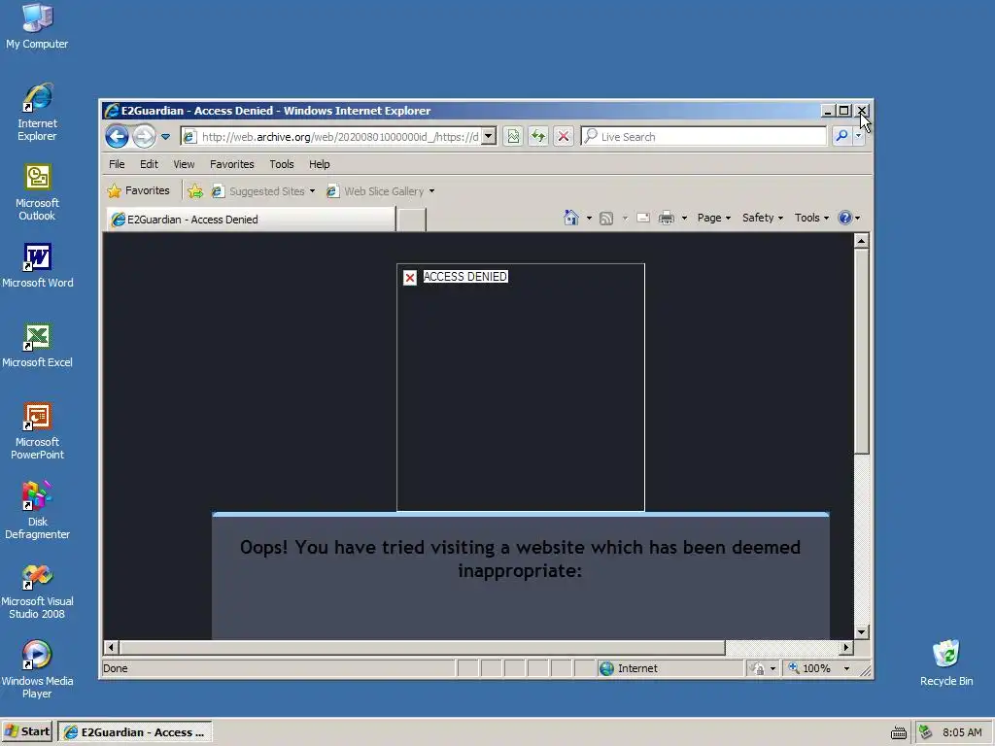Click the 8:05 AM clock
The height and width of the screenshot is (746, 995).
[962, 732]
